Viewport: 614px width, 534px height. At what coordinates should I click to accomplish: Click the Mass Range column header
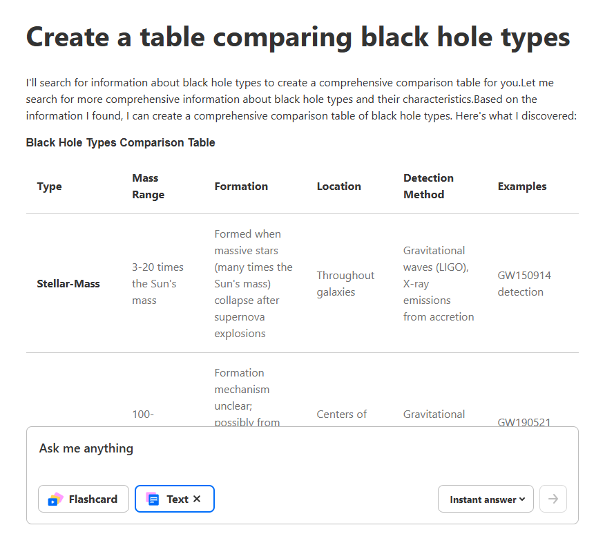pyautogui.click(x=148, y=187)
